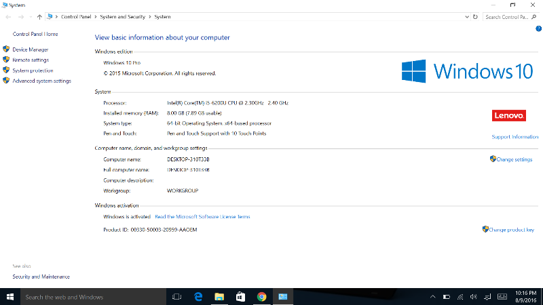Image resolution: width=543 pixels, height=305 pixels.
Task: Read the Microsoft Software License Terms
Action: tap(202, 217)
